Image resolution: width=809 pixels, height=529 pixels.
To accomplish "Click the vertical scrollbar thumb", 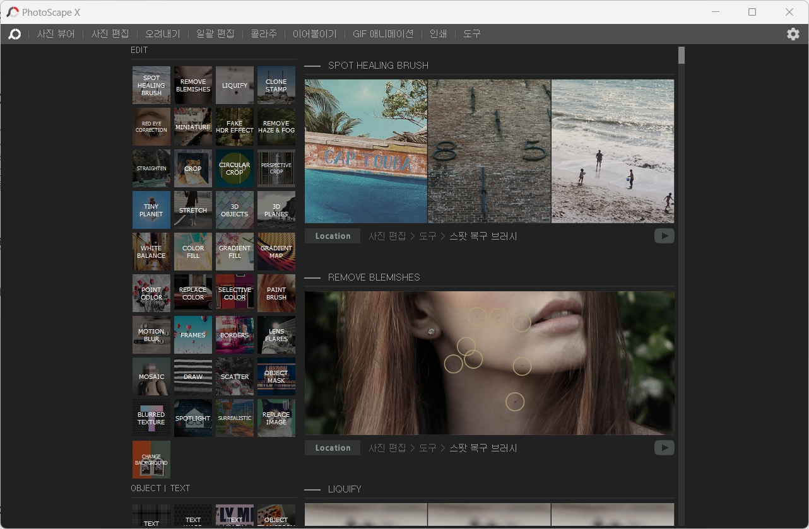I will pos(682,55).
